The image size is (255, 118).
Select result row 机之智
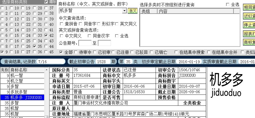[x=22, y=81]
